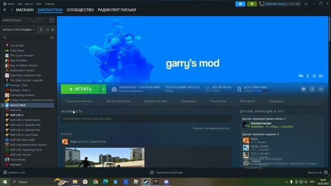
Task: Click the user avatar in title bar
Action: tap(261, 4)
